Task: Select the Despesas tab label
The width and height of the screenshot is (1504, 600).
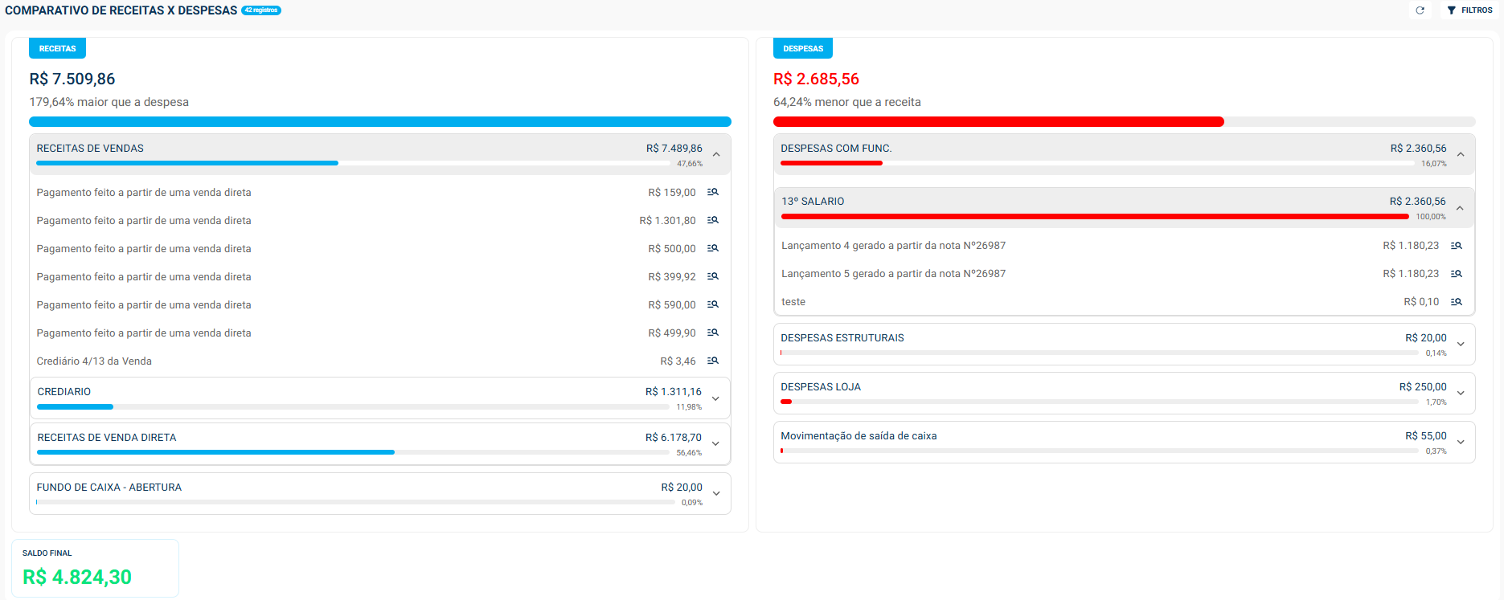Action: pos(802,48)
